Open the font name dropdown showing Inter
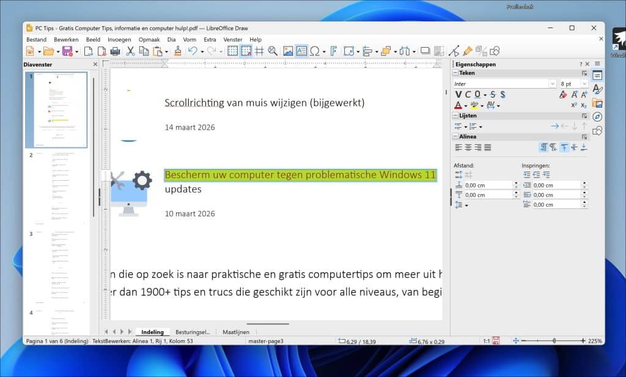 pyautogui.click(x=553, y=84)
